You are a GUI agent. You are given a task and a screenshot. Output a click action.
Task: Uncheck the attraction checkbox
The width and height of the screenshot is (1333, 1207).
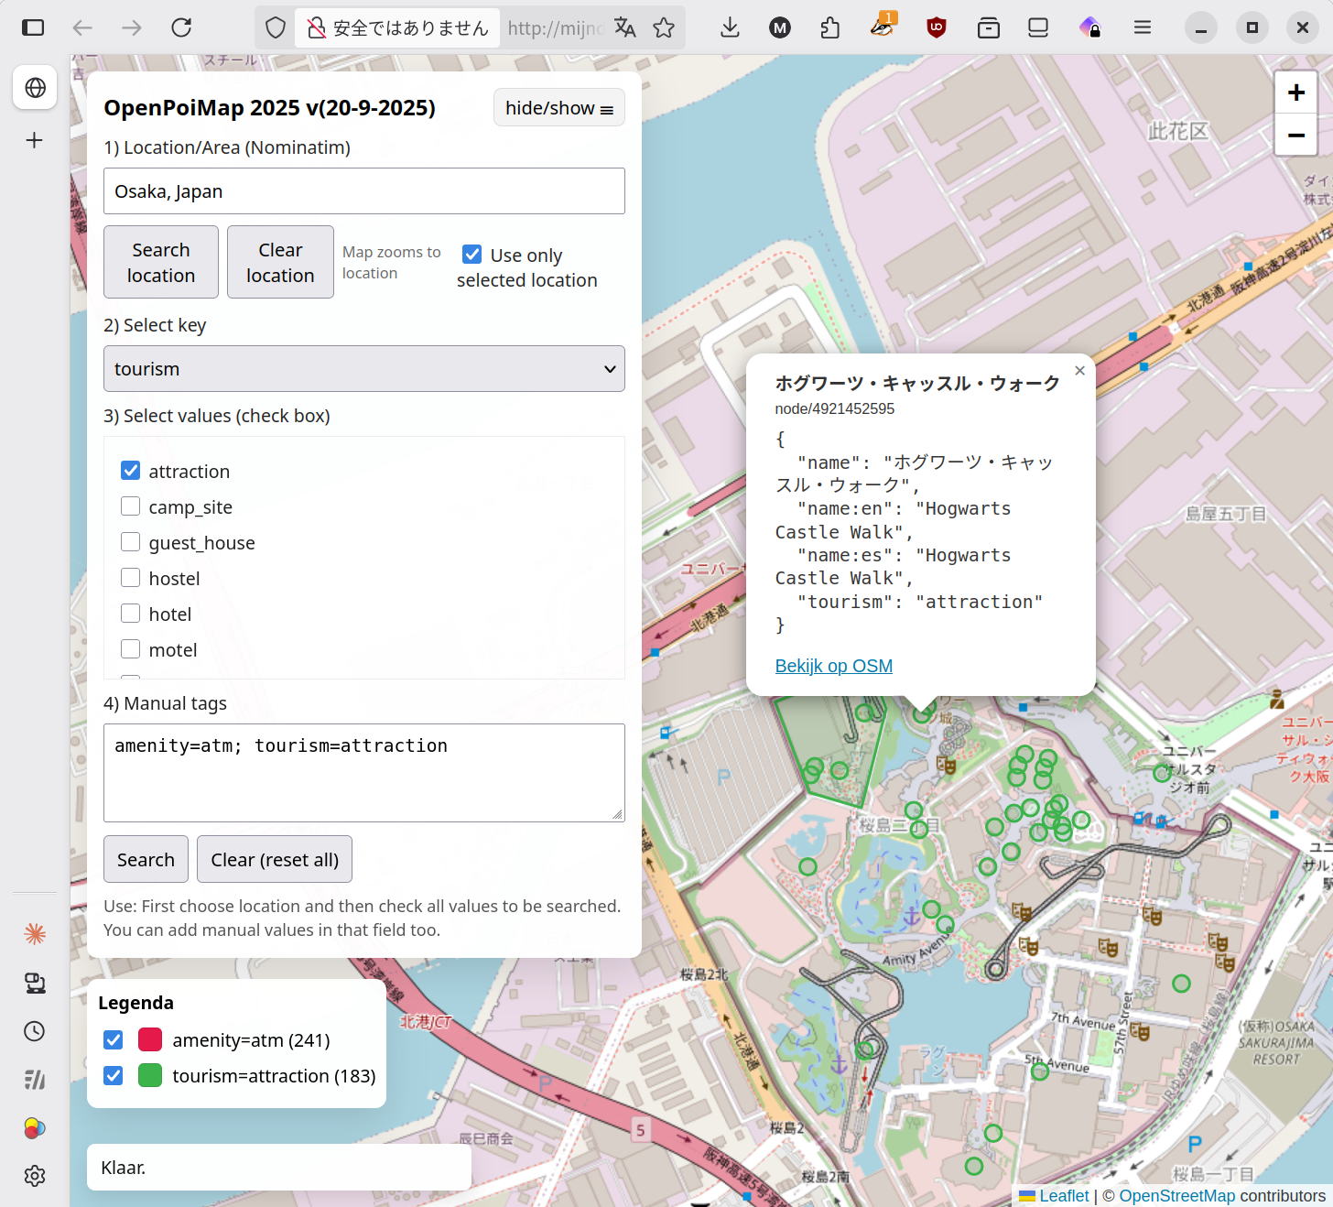click(x=131, y=471)
